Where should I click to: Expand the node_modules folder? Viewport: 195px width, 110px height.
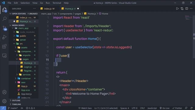[x=14, y=32]
